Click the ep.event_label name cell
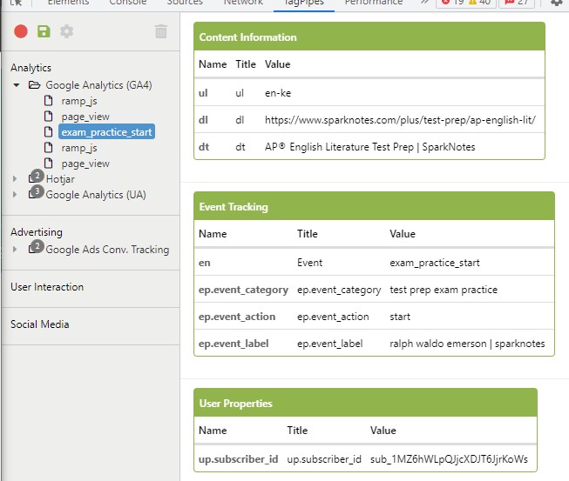Viewport: 569px width, 481px height. [x=234, y=344]
